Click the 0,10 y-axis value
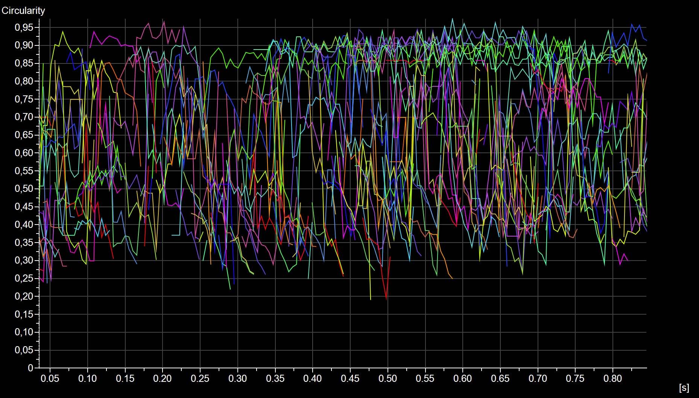Viewport: 699px width, 398px height. coord(24,332)
